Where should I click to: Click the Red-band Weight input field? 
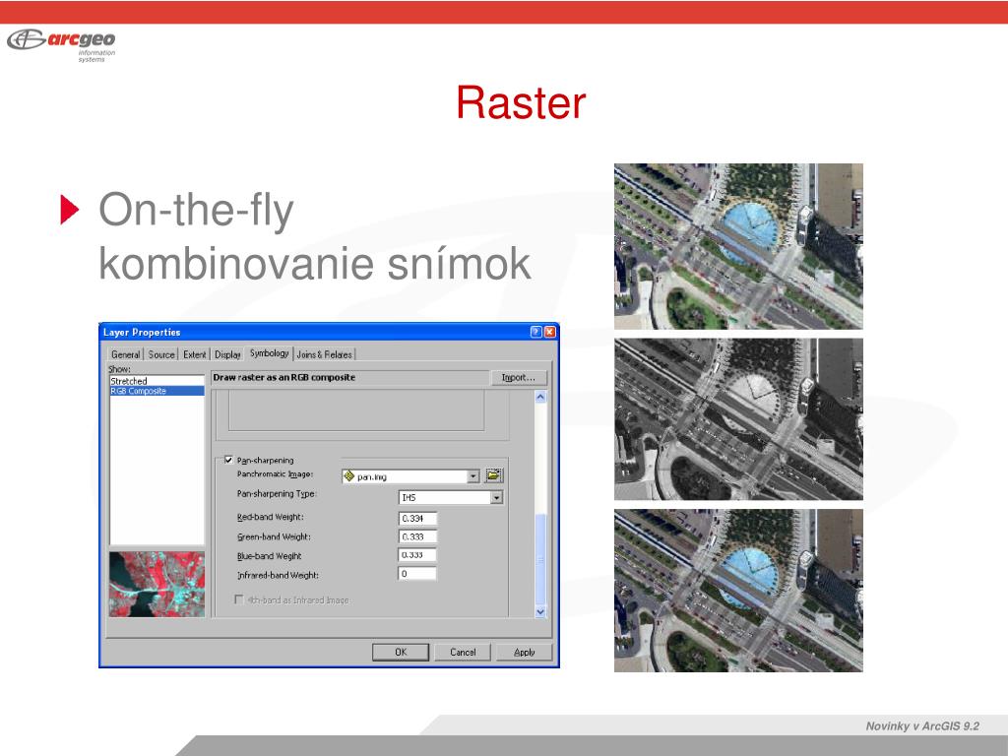click(417, 518)
